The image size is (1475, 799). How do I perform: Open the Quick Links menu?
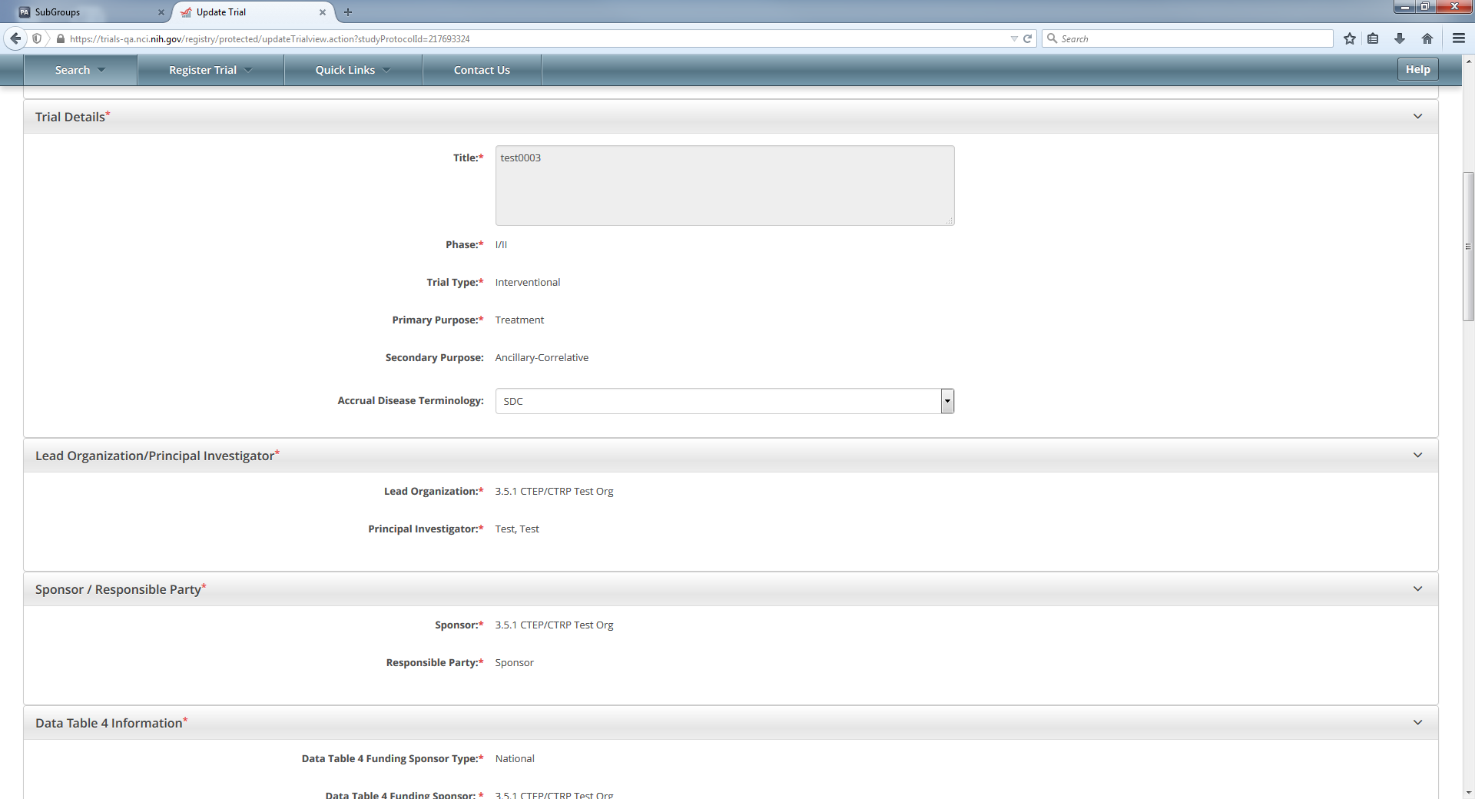pyautogui.click(x=353, y=70)
